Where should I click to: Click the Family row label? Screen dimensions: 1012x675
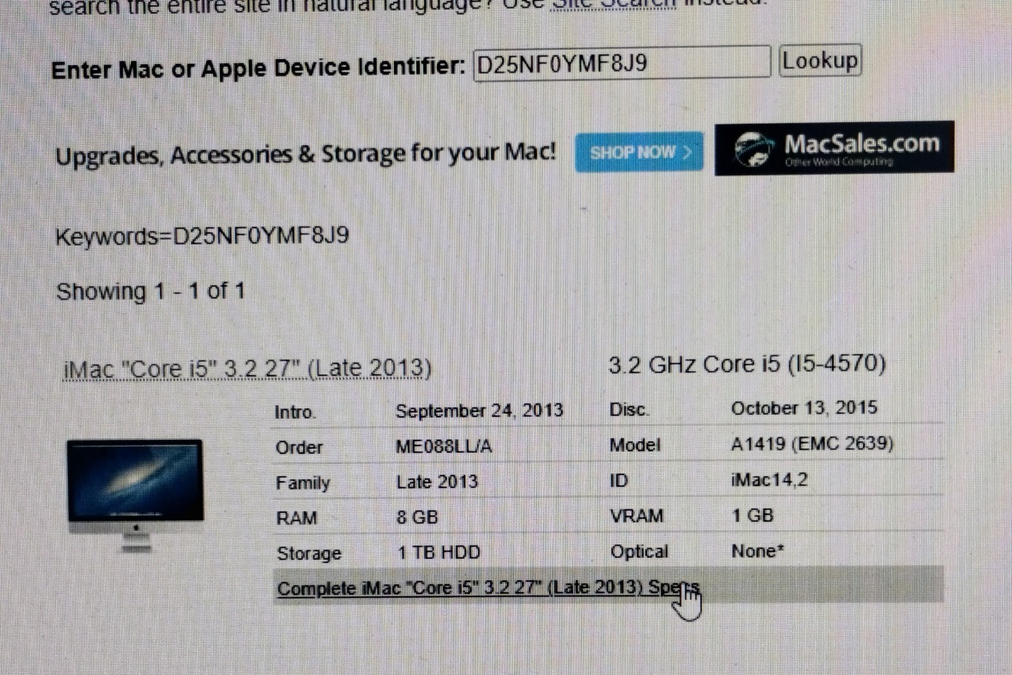click(x=303, y=483)
